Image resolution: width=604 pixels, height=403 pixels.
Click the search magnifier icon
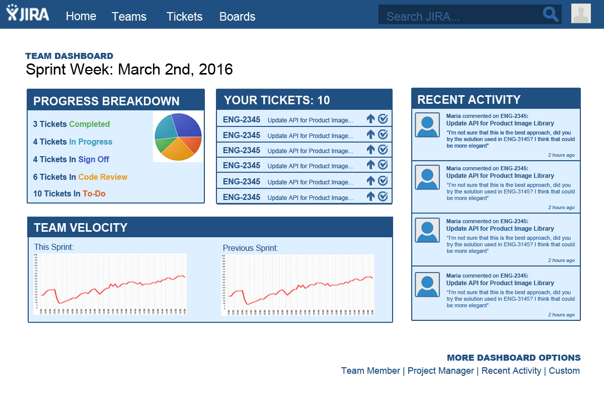[x=551, y=14]
